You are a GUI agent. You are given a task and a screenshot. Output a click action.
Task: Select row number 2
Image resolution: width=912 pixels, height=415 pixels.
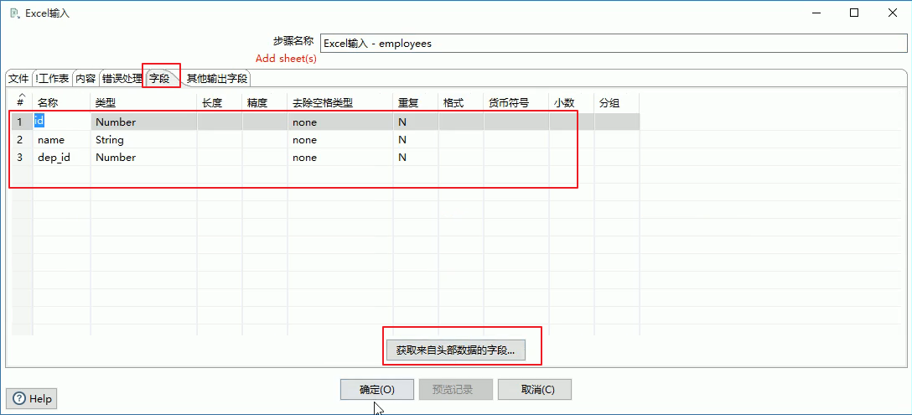tap(22, 140)
